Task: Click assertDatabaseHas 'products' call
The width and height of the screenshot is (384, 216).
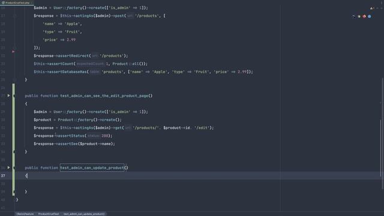Action: click(x=143, y=72)
